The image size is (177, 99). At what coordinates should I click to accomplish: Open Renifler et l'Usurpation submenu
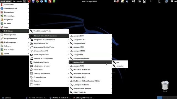[x=49, y=59]
